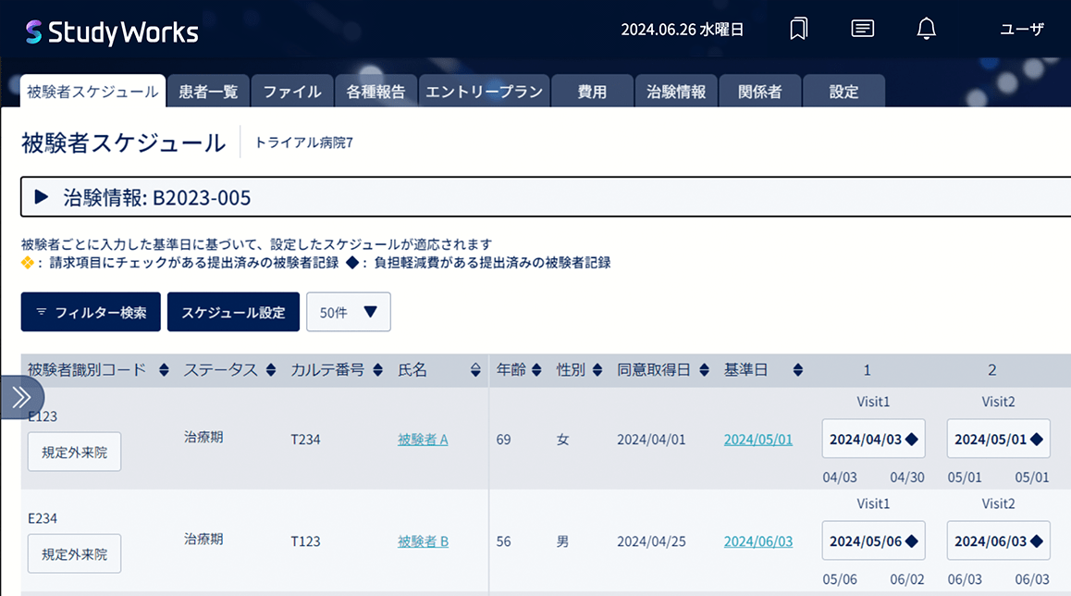The width and height of the screenshot is (1071, 596).
Task: Switch to 各種報告 tab
Action: pos(375,92)
